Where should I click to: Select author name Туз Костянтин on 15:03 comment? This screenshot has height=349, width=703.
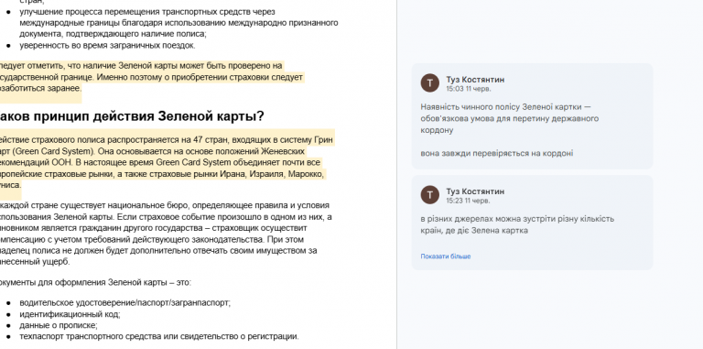point(475,80)
